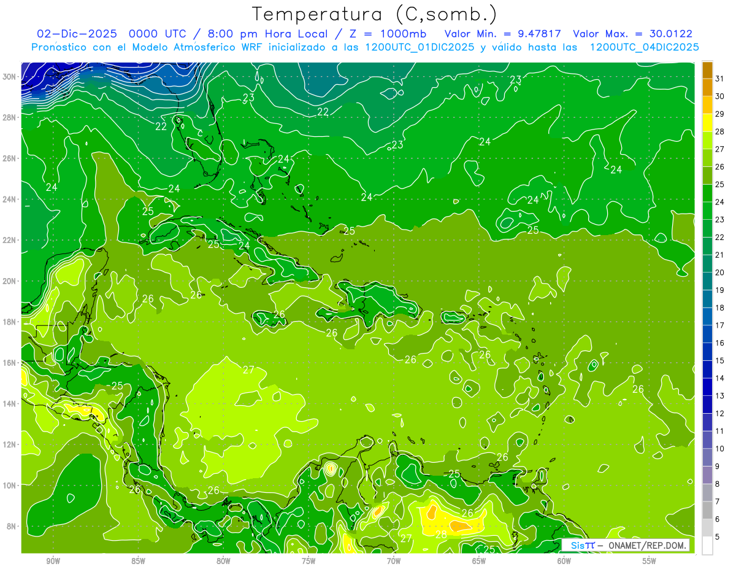The image size is (736, 569).
Task: Select the valid-until time "1200UTC_04DIC2025"
Action: 644,47
